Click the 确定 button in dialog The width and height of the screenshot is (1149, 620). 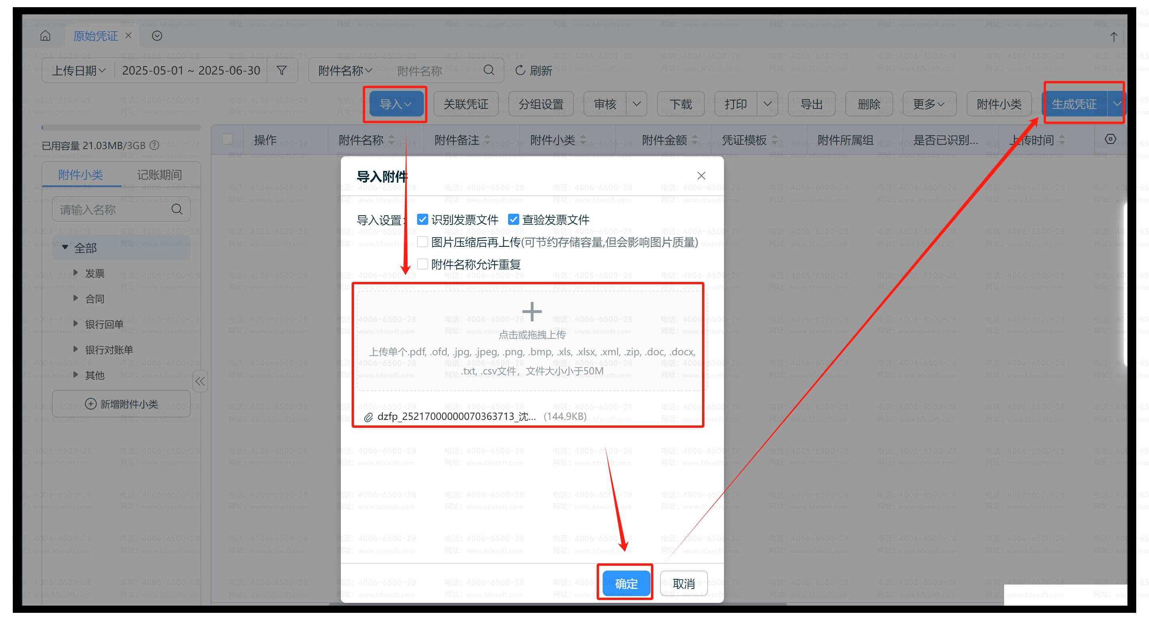[626, 583]
